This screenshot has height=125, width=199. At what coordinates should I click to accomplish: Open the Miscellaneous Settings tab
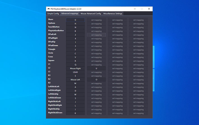click(113, 13)
